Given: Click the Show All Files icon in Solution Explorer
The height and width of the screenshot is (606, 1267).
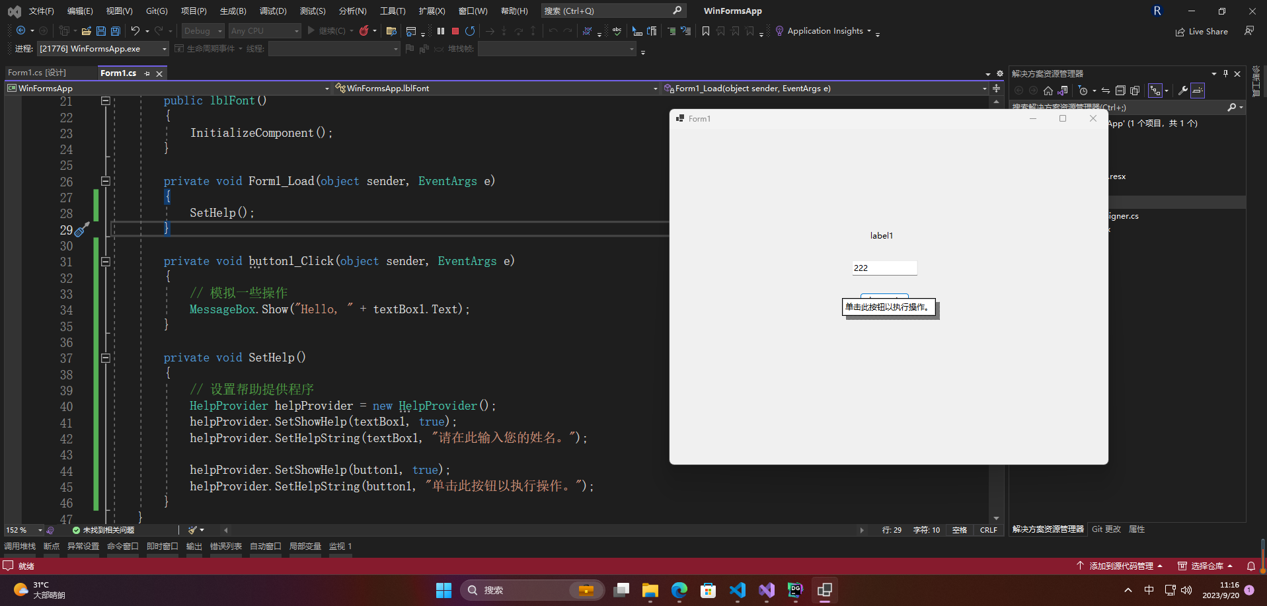Looking at the screenshot, I should (1135, 91).
